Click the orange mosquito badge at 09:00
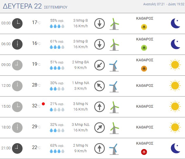The height and width of the screenshot is (159, 185). pyautogui.click(x=144, y=68)
